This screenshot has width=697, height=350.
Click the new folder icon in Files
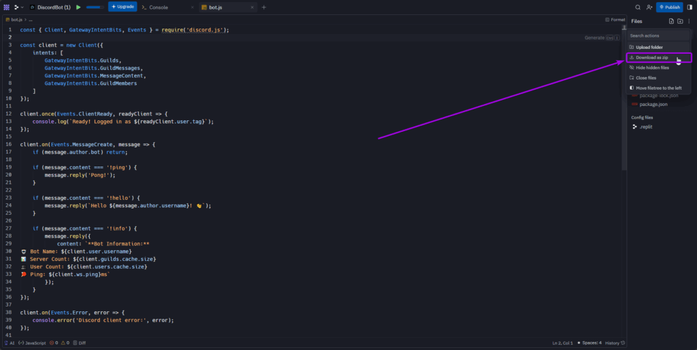[x=679, y=22]
